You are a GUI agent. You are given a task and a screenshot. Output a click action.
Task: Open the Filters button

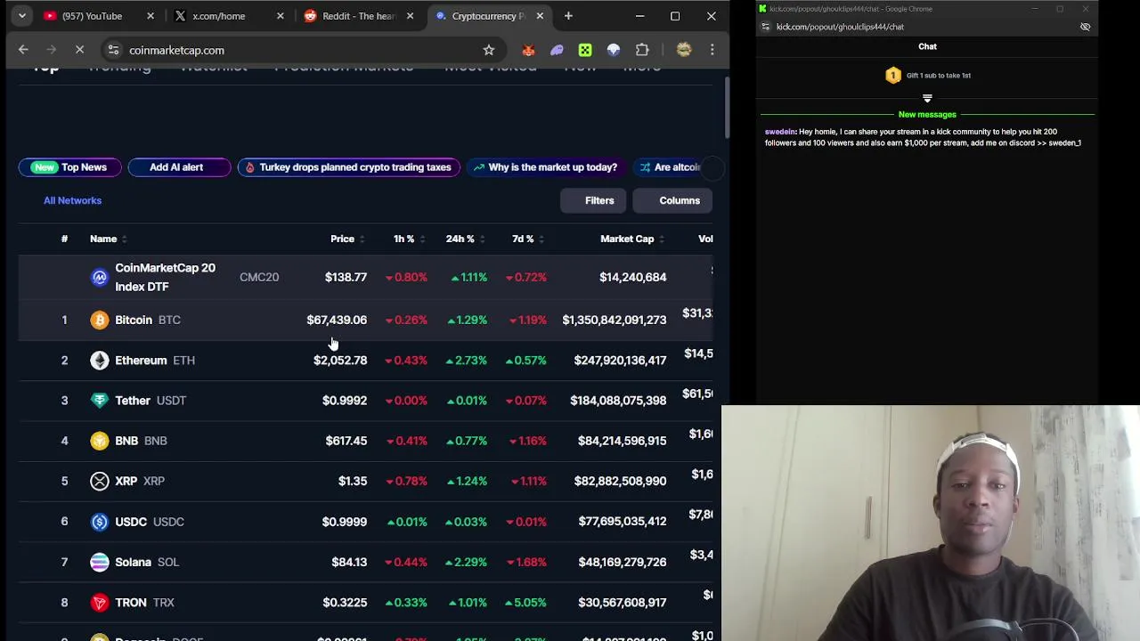[x=594, y=200]
